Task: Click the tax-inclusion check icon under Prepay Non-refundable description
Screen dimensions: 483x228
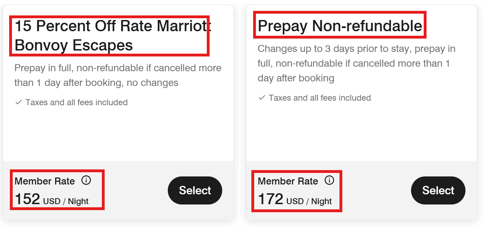Action: (261, 98)
